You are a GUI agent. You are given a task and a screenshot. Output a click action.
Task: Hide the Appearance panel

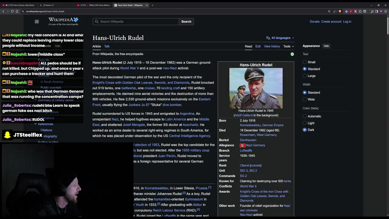click(x=326, y=46)
